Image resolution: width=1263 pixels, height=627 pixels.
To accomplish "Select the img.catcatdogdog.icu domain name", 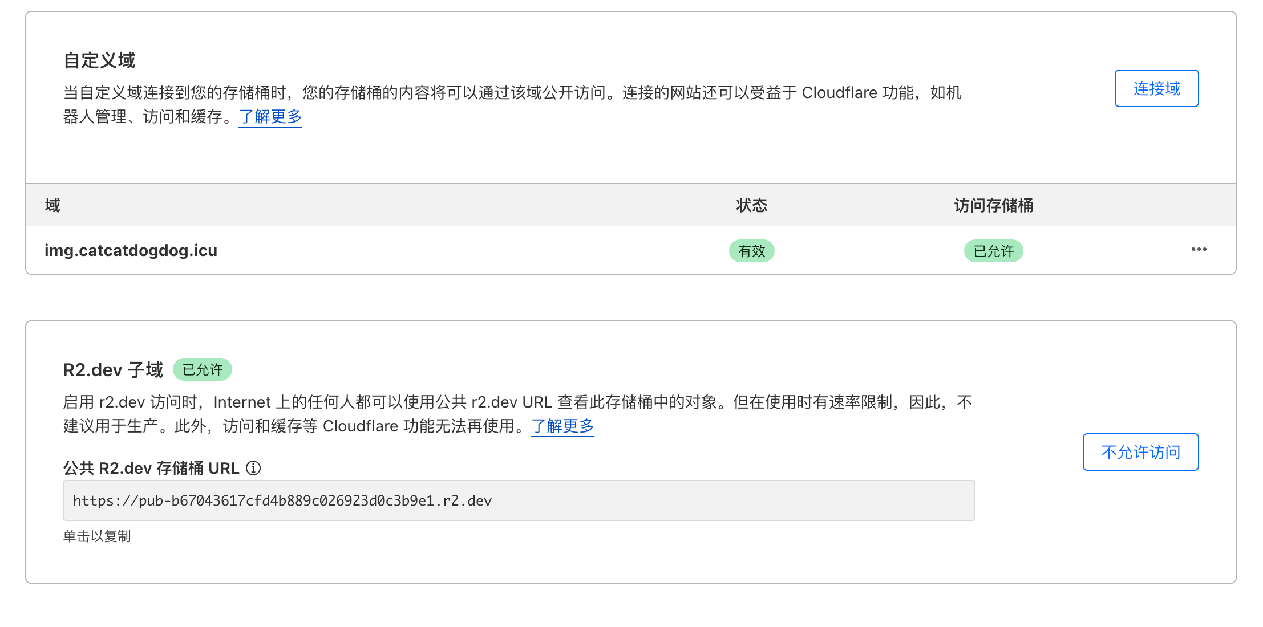I will click(x=131, y=251).
